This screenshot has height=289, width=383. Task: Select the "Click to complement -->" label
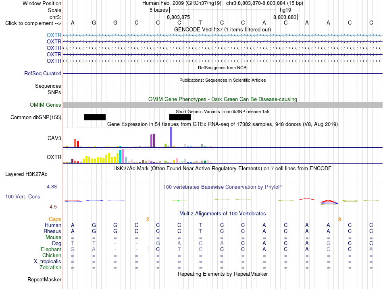click(x=33, y=23)
